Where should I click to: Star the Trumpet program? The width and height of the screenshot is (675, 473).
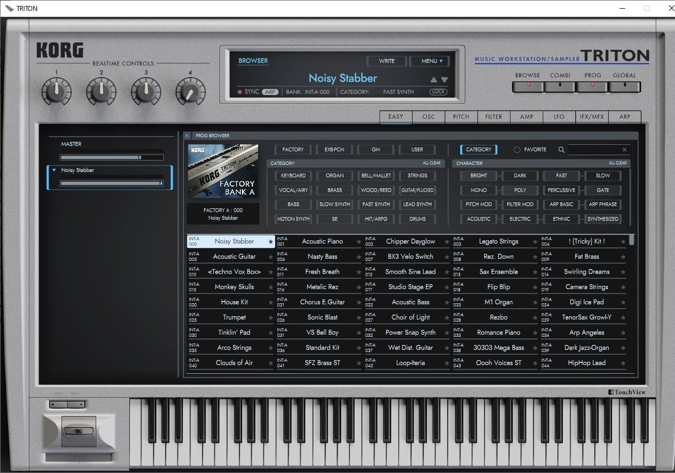tap(270, 318)
